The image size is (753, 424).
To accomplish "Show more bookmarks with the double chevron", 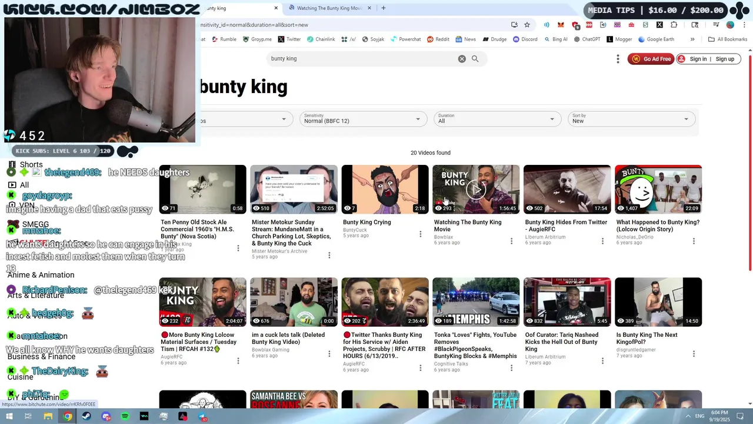I will (692, 39).
